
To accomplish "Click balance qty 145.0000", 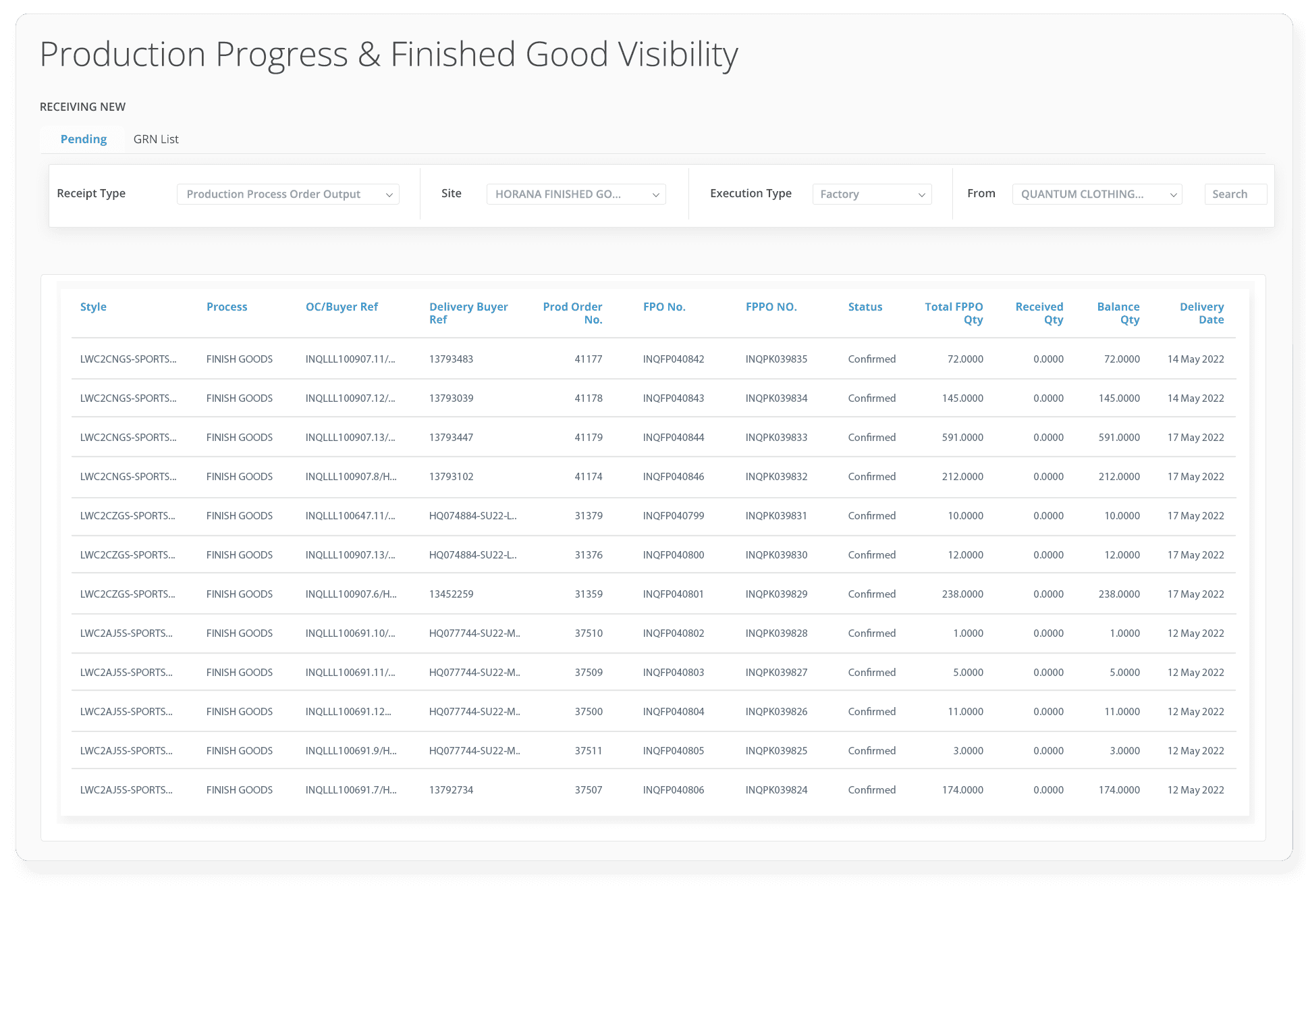I will point(1119,398).
